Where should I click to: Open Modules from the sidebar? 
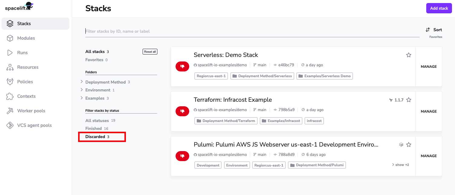point(26,38)
